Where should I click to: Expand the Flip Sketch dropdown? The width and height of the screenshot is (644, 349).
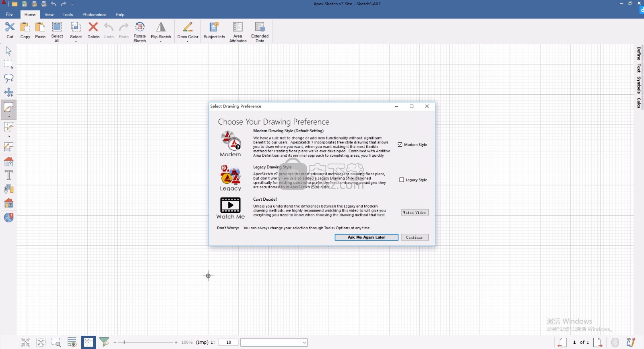coord(161,41)
